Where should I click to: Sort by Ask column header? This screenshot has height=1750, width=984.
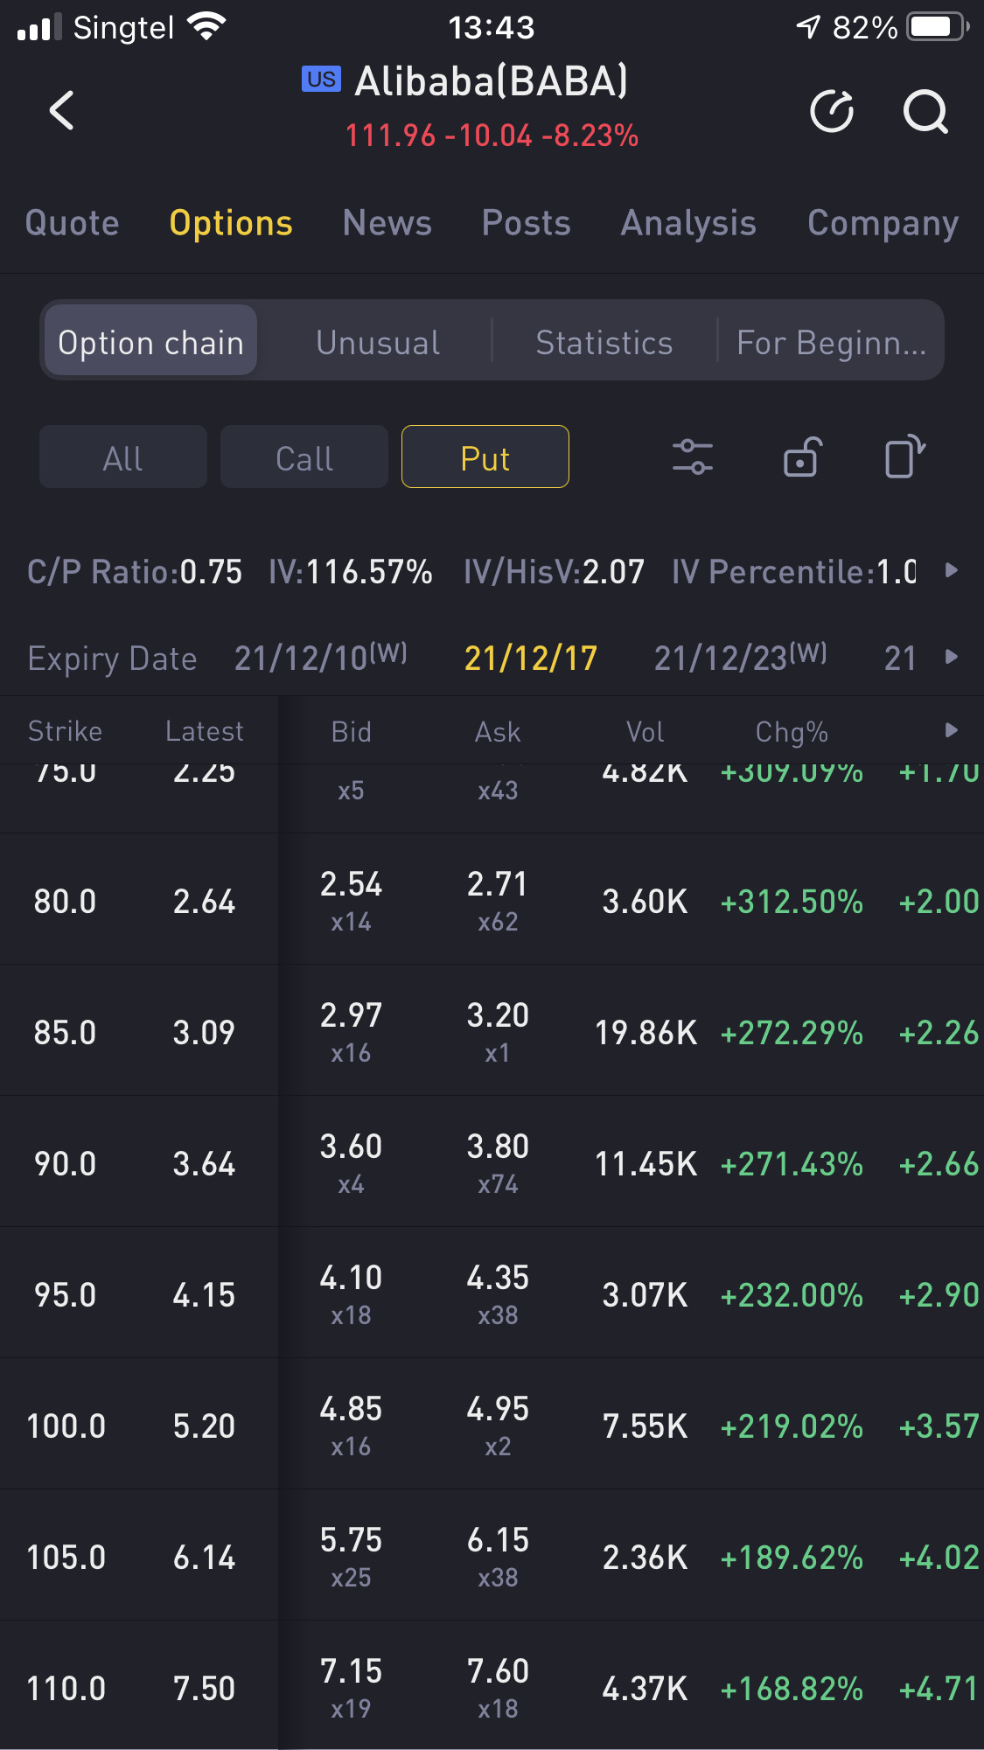498,732
